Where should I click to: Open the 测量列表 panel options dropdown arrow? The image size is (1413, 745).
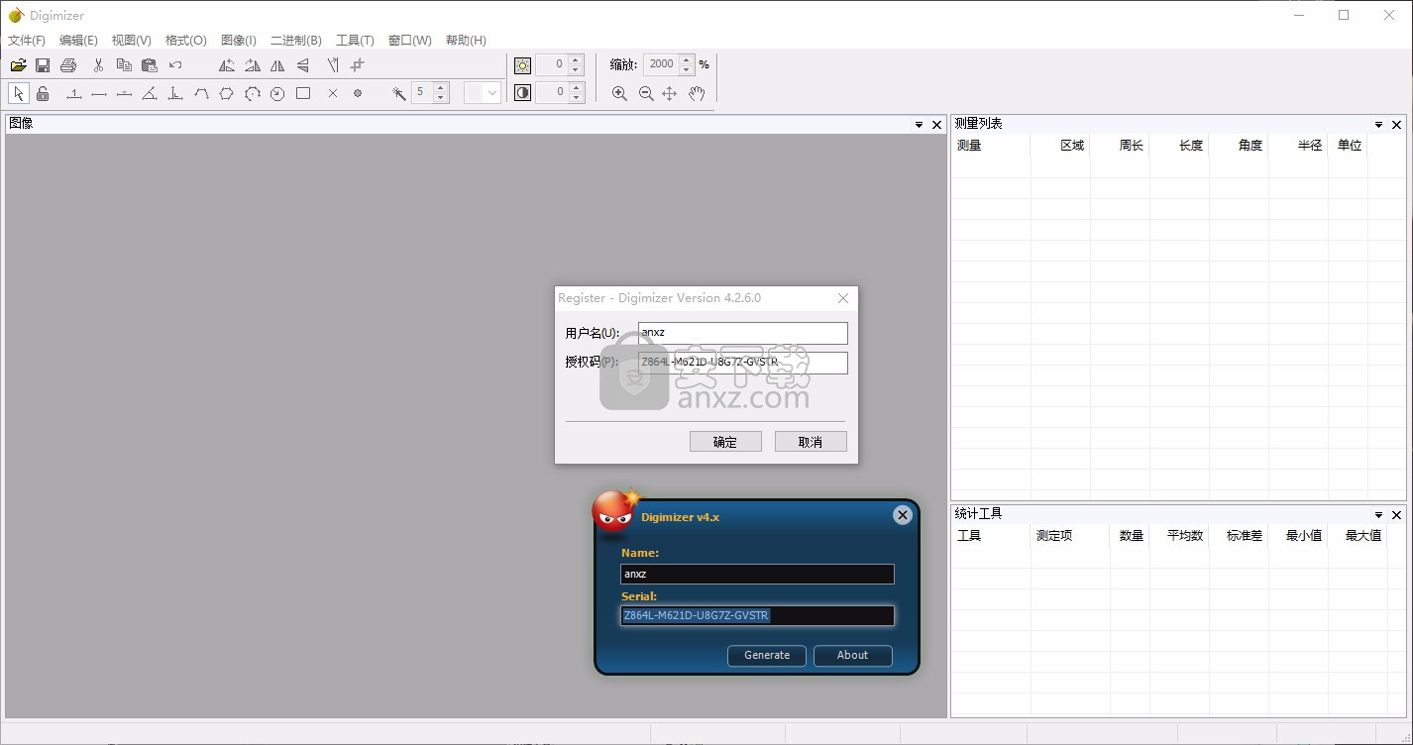coord(1378,125)
